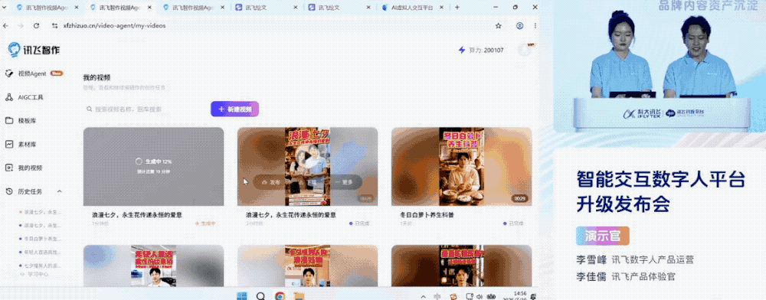Image resolution: width=766 pixels, height=300 pixels.
Task: Click the 更多 button on hovered card
Action: click(x=343, y=182)
